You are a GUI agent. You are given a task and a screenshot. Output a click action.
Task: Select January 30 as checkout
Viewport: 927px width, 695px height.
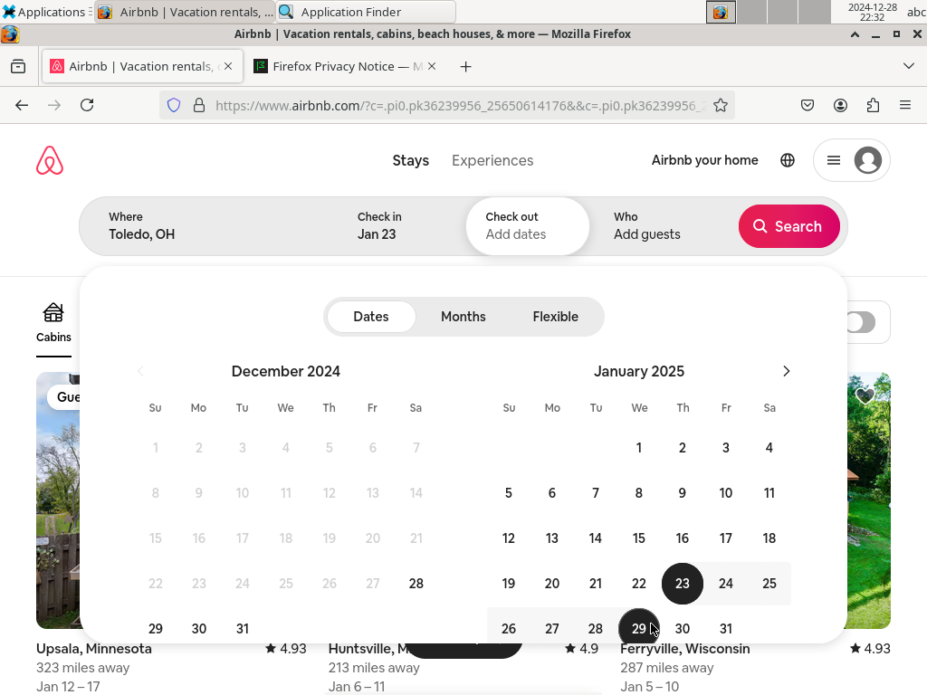coord(683,628)
